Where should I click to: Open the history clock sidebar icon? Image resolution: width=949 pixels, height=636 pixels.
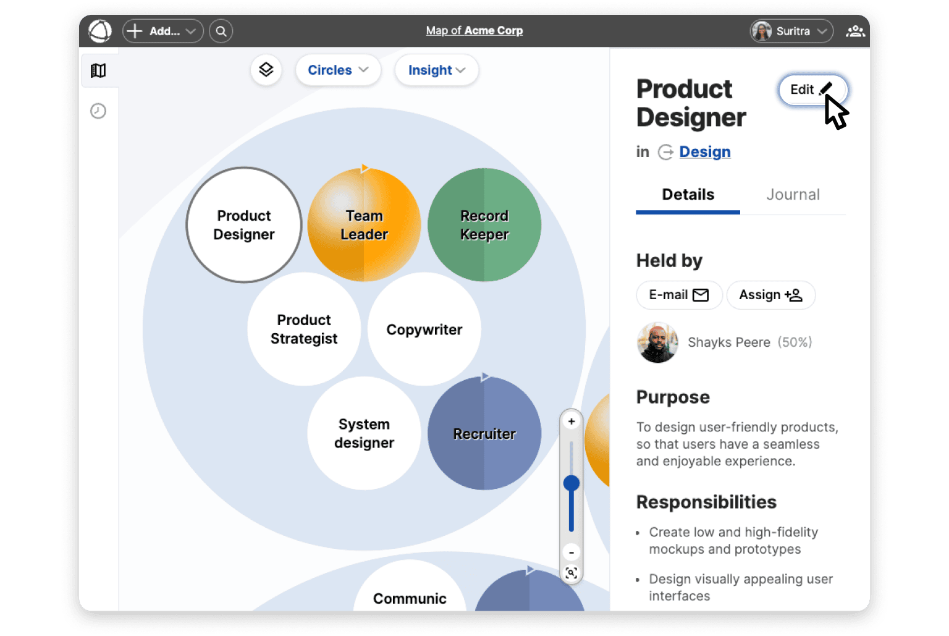click(x=98, y=111)
